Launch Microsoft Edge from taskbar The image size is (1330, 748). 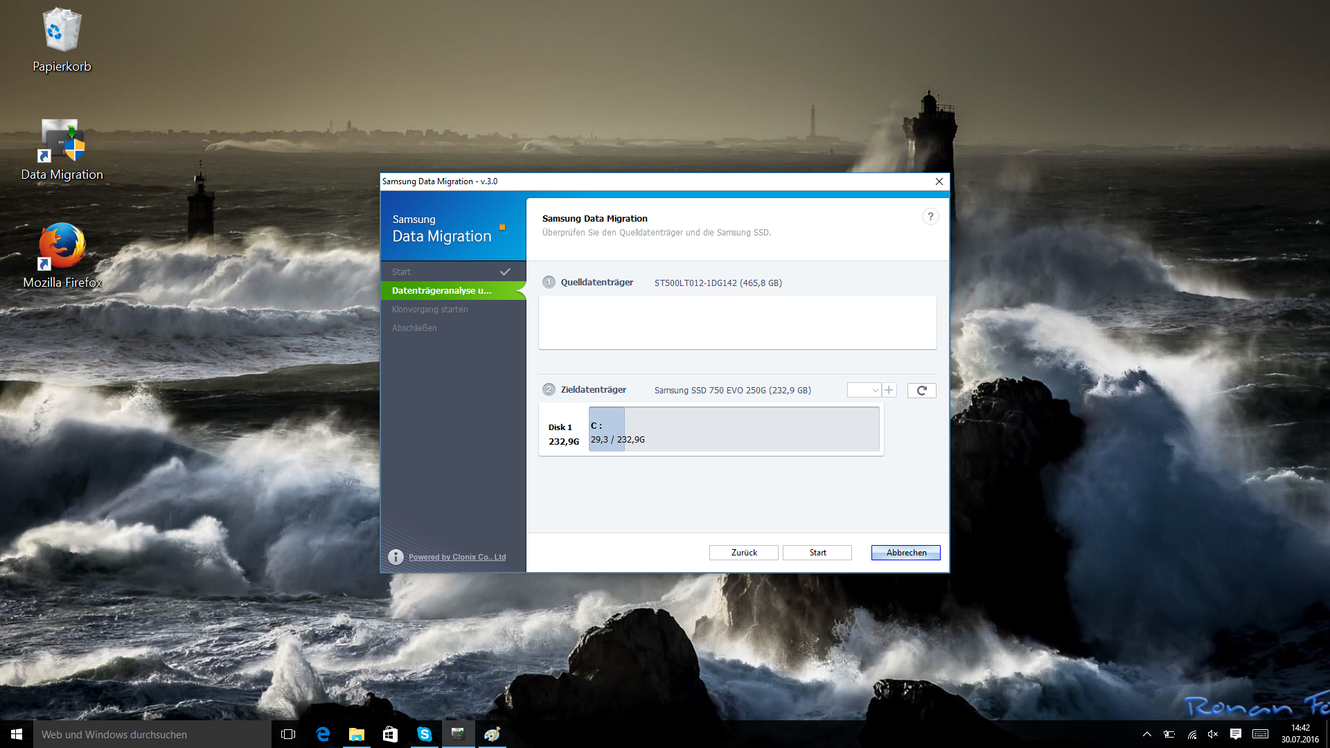(x=323, y=734)
